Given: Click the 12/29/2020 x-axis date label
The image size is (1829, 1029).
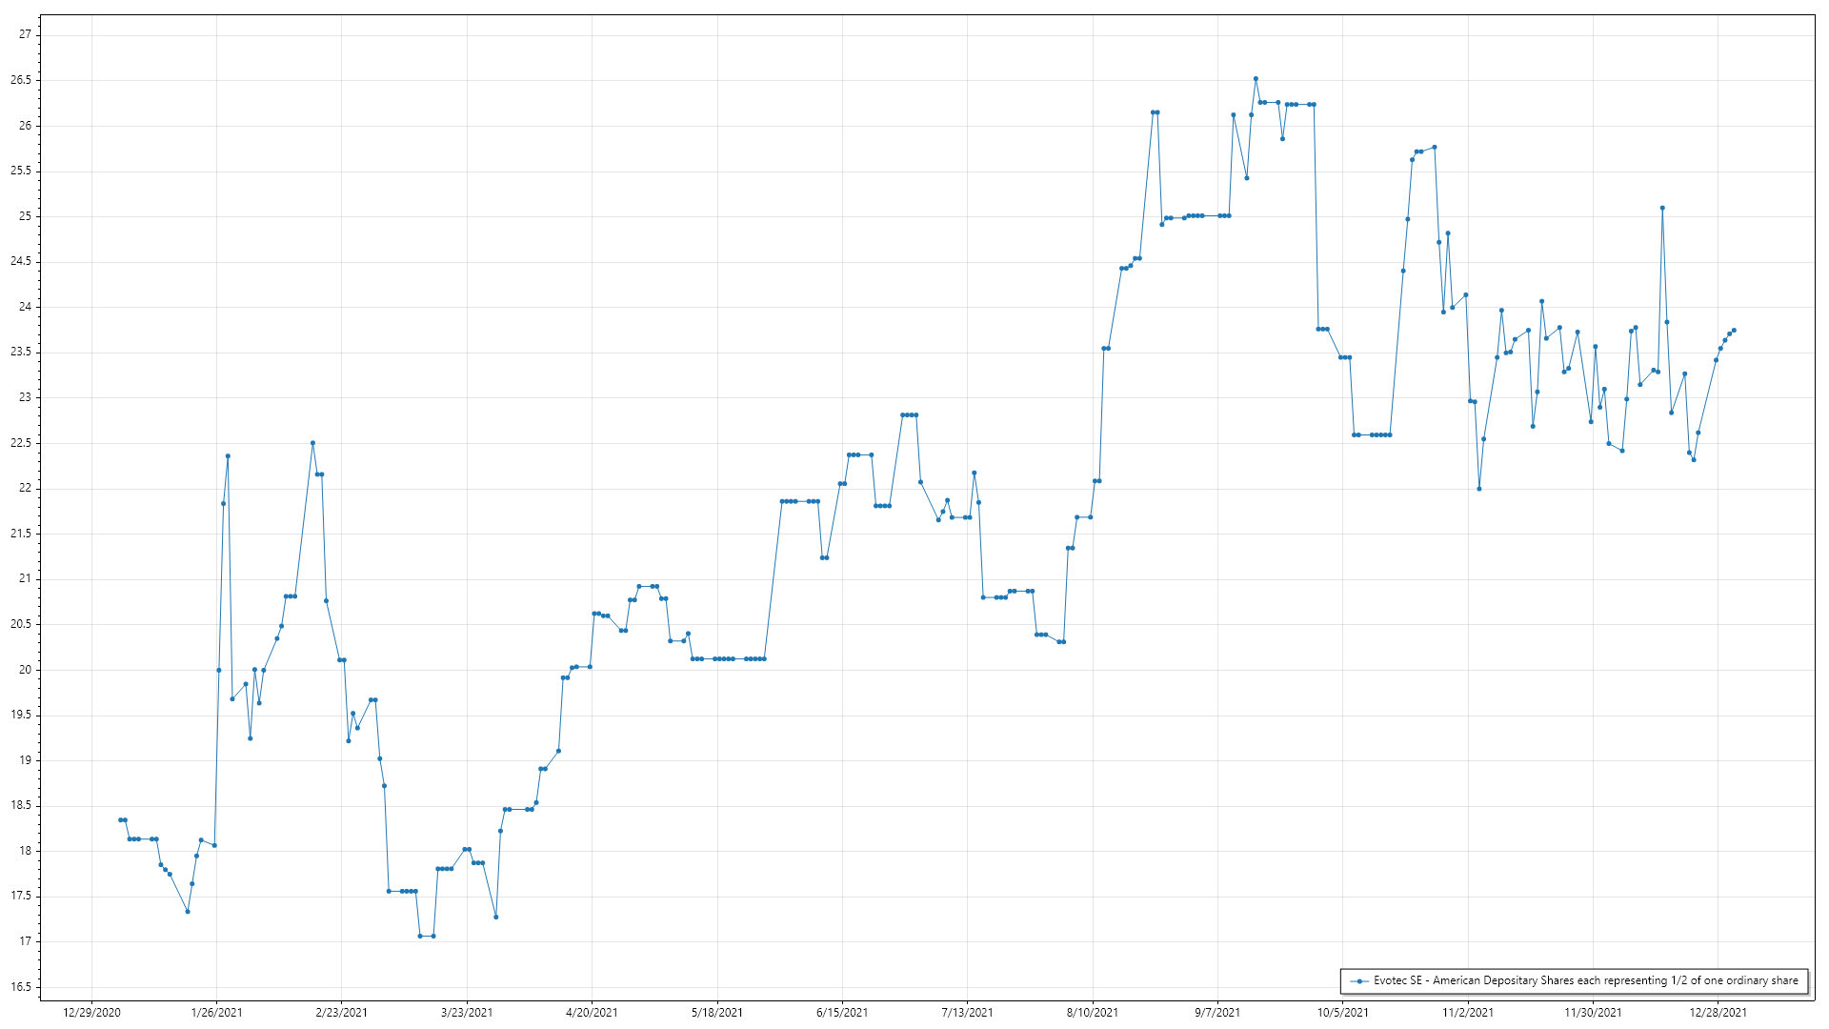Looking at the screenshot, I should click(x=91, y=1012).
